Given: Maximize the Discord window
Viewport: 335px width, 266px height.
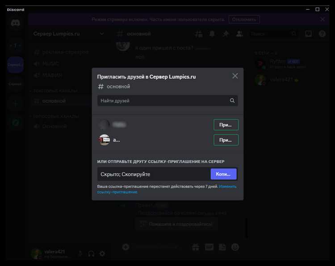Looking at the screenshot, I should click(x=318, y=9).
